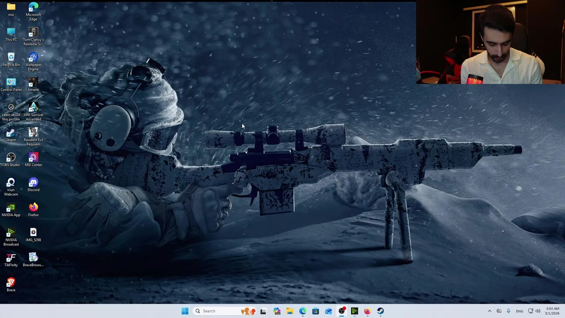This screenshot has height=318, width=565.
Task: Switch to Firefox in the taskbar
Action: click(367, 311)
